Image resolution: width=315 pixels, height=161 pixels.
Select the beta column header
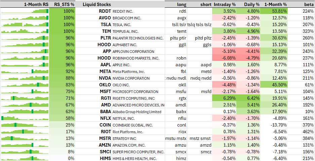[x=301, y=4]
